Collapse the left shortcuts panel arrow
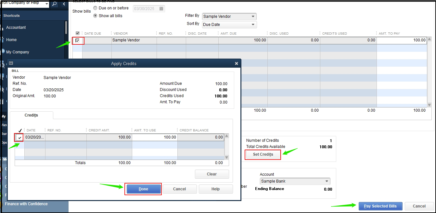The width and height of the screenshot is (436, 213). (64, 4)
